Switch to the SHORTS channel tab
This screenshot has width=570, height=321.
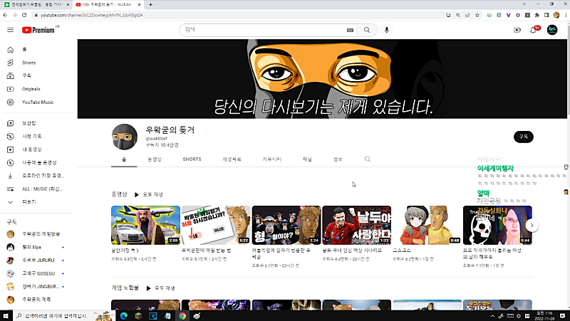192,159
